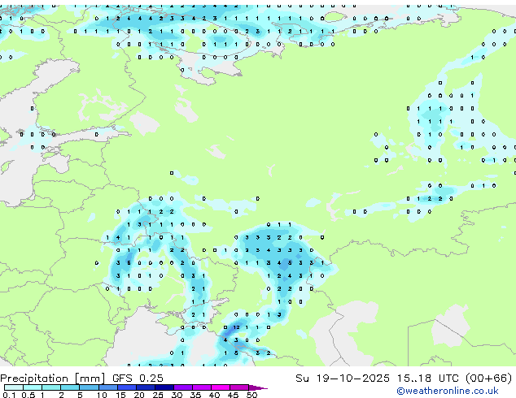Click the 40–45 mm magenta legend swatch

click(221, 387)
